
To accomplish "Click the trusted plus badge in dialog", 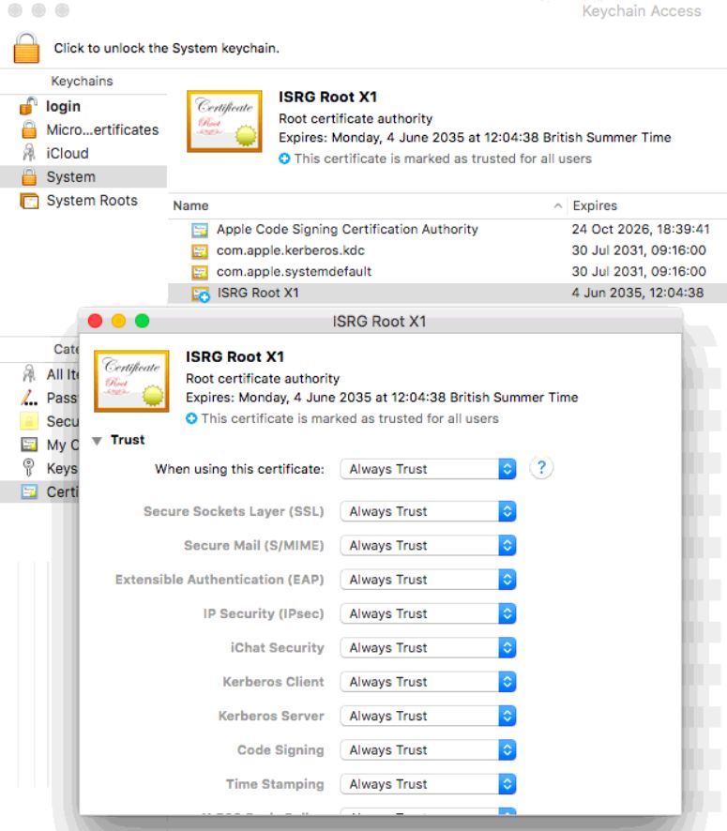I will click(x=191, y=418).
